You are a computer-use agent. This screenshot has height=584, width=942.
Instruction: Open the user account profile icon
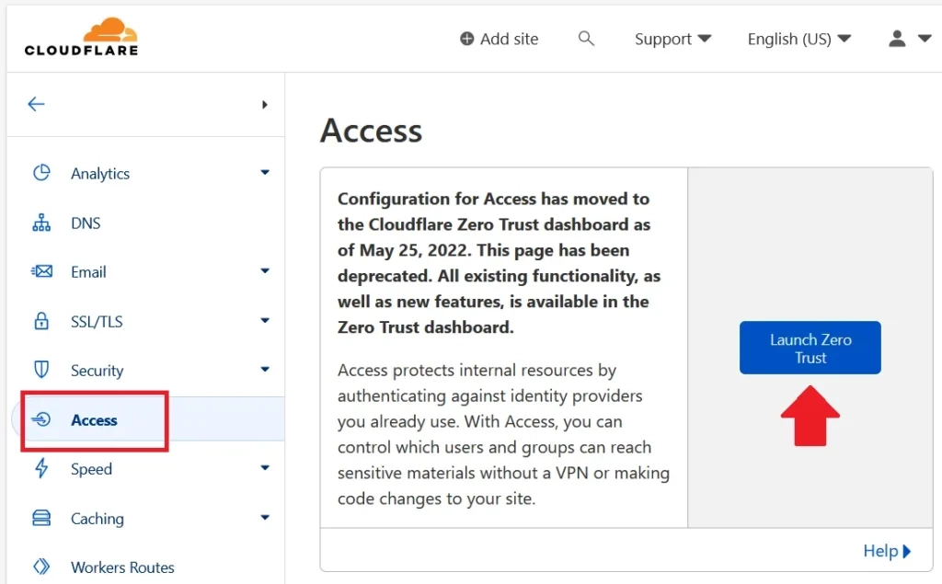tap(897, 39)
